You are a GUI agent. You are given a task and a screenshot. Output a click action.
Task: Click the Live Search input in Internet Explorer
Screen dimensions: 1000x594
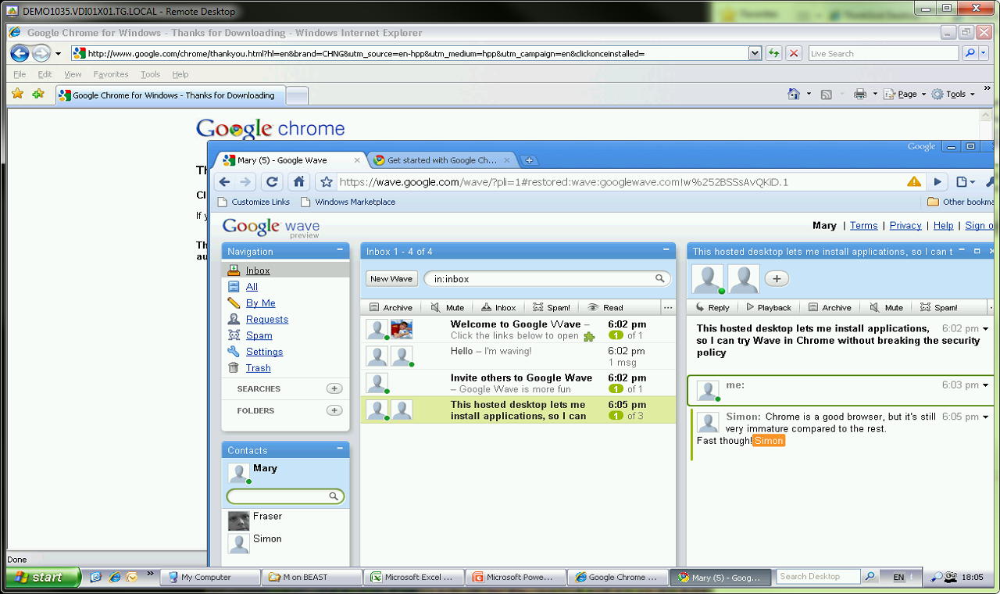click(x=884, y=53)
